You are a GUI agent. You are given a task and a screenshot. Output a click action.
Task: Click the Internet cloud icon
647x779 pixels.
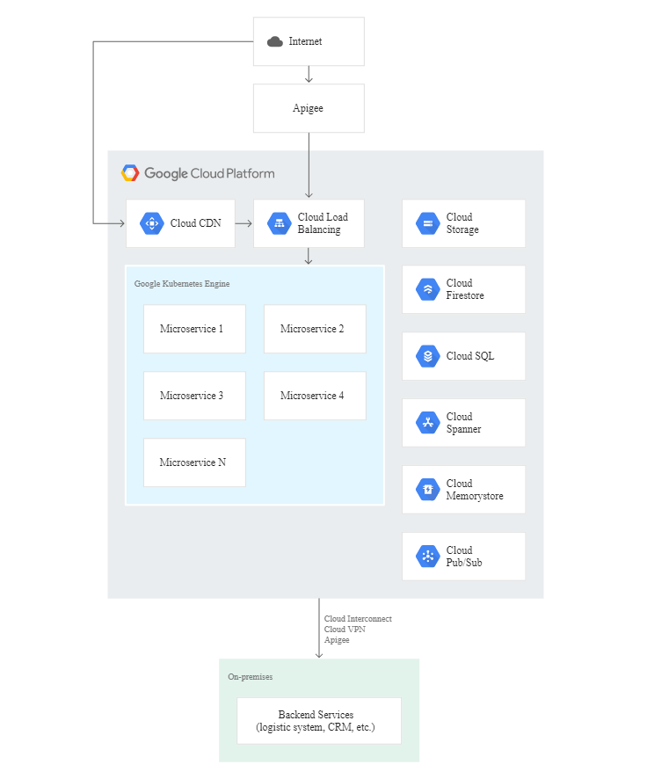(x=274, y=41)
